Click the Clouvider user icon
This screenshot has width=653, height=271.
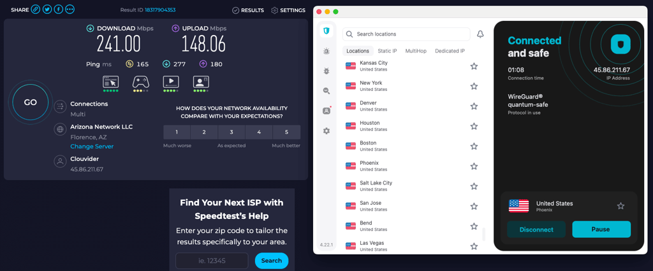(61, 162)
